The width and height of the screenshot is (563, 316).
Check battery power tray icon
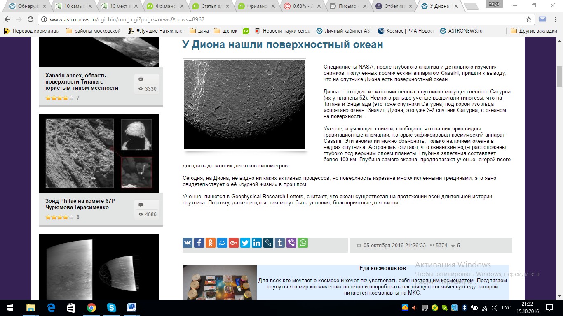point(474,308)
